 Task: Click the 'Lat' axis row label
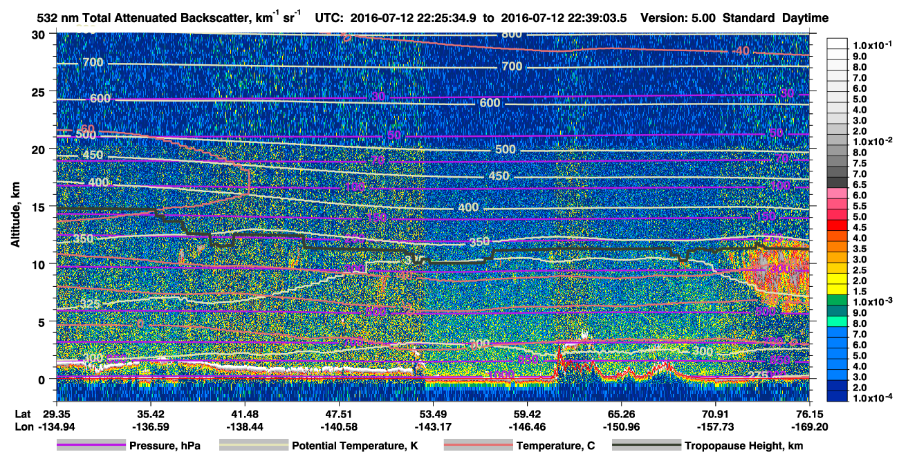point(22,413)
